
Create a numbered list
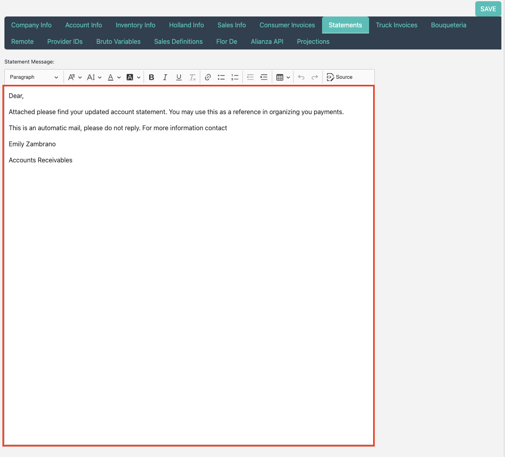pyautogui.click(x=235, y=77)
